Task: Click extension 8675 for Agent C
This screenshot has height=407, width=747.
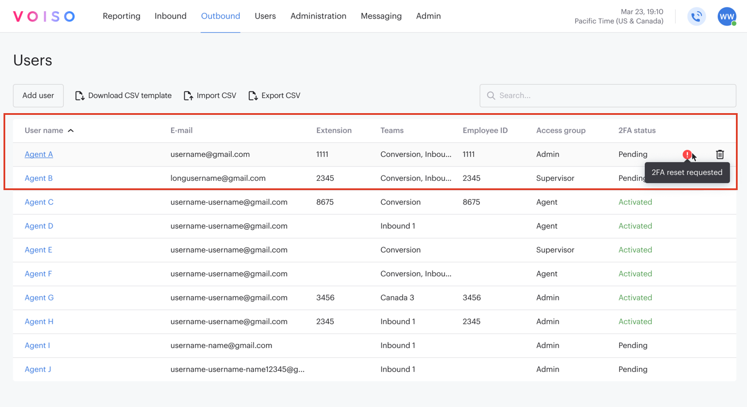Action: 325,202
